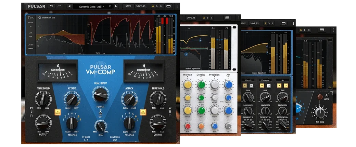This screenshot has width=356, height=147.
Task: Toggle Warmth IN button in third plugin
Action: click(x=245, y=85)
